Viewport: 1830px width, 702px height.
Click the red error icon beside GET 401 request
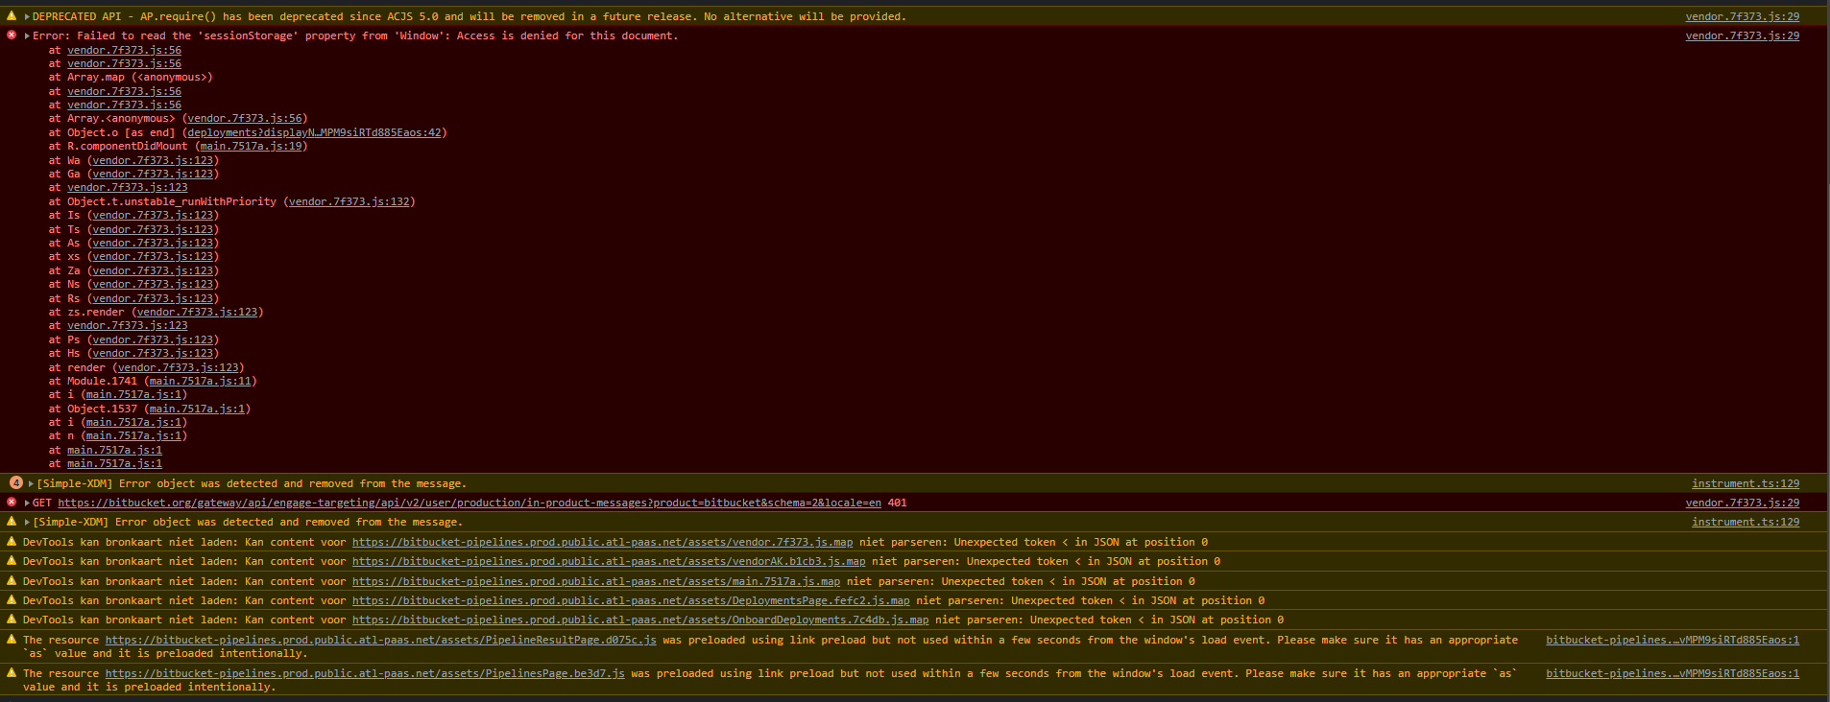(x=12, y=503)
